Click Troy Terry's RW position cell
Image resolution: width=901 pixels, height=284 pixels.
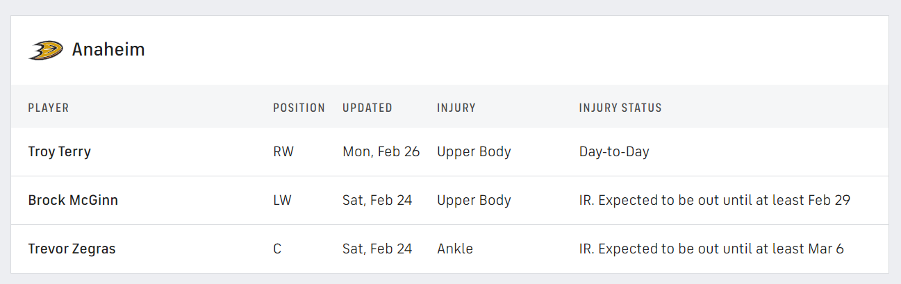[x=283, y=151]
